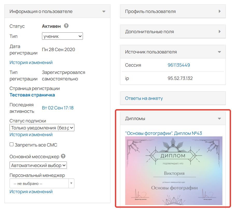
Task: Open the Ответы на анкету link
Action: [144, 98]
